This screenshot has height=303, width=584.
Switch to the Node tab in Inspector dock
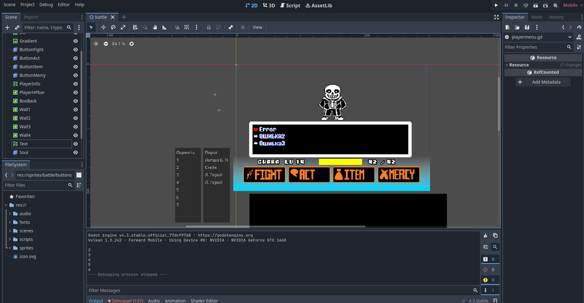537,17
